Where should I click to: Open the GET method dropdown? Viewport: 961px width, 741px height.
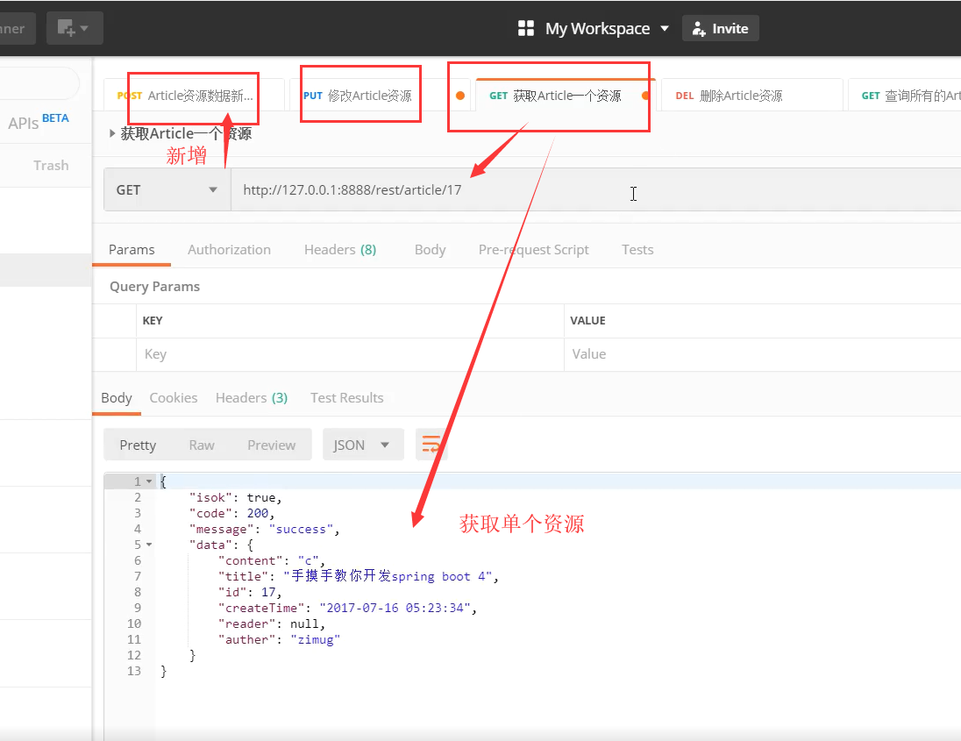click(167, 190)
